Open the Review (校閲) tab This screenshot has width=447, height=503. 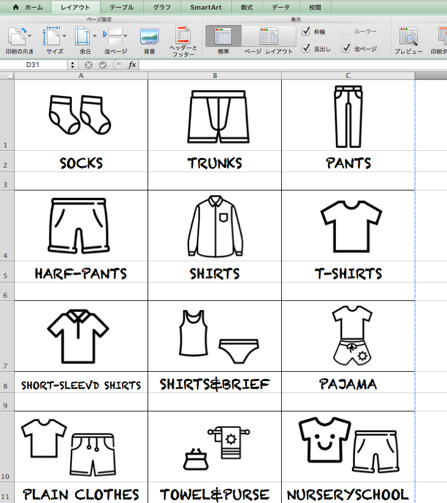[x=315, y=7]
